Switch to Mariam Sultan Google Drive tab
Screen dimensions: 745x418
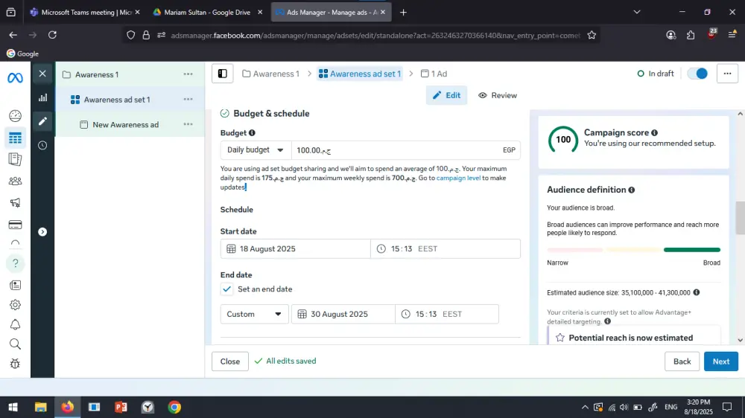click(208, 13)
